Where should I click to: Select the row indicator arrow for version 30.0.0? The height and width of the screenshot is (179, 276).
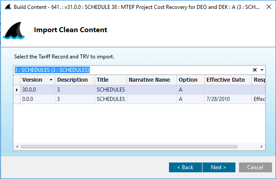pyautogui.click(x=17, y=90)
